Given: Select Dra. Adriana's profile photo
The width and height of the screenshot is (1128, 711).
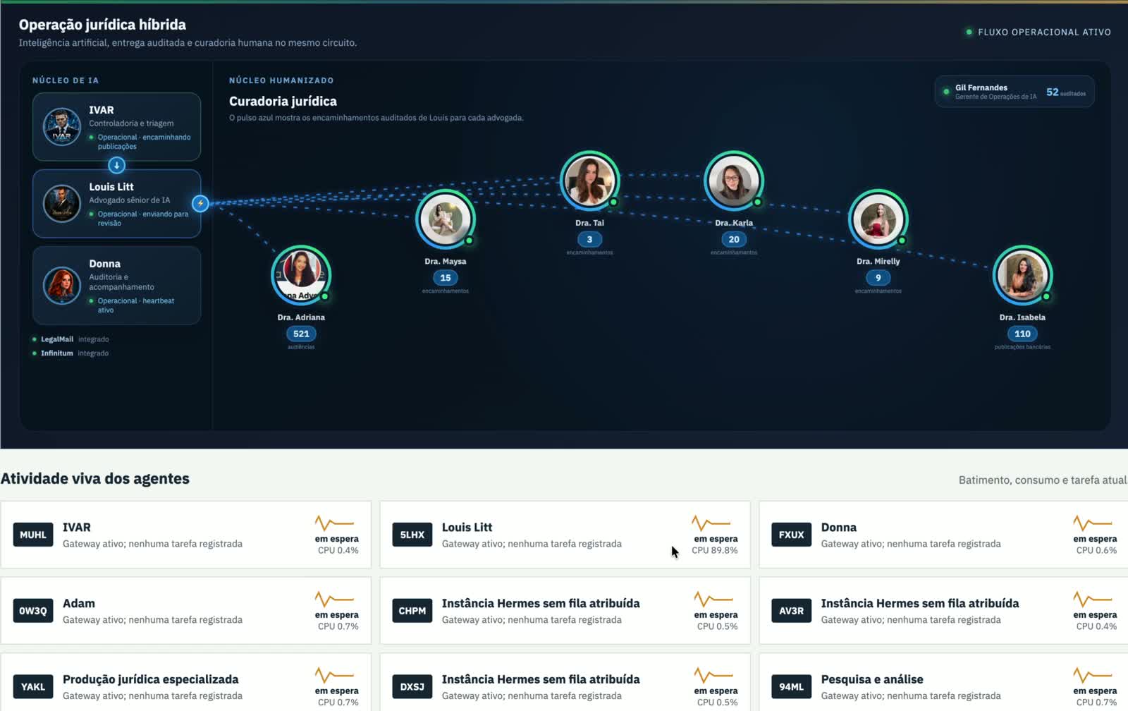Looking at the screenshot, I should pos(301,275).
